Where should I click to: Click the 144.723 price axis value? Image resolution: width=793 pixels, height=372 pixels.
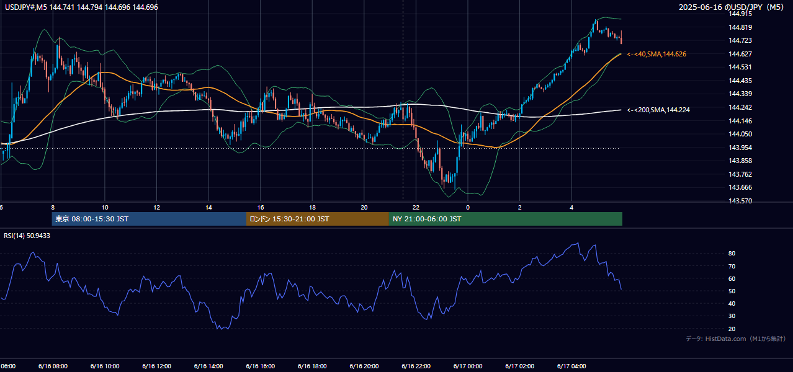740,40
